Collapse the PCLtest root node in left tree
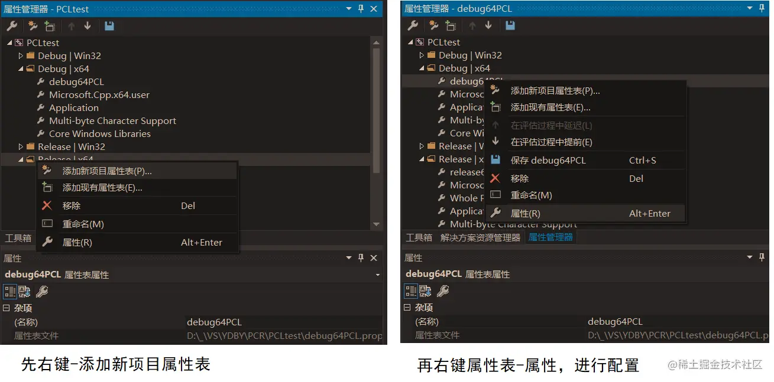This screenshot has height=382, width=774. pyautogui.click(x=9, y=43)
